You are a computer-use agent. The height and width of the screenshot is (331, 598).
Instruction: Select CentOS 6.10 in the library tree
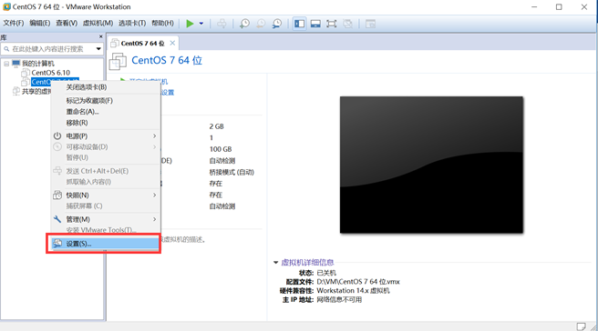(50, 72)
